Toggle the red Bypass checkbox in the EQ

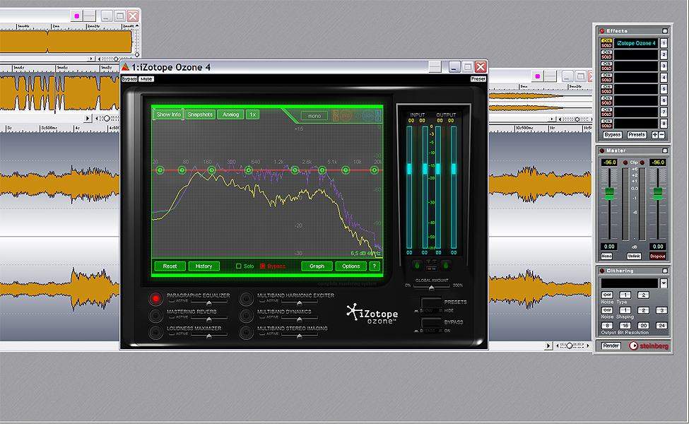coord(263,266)
